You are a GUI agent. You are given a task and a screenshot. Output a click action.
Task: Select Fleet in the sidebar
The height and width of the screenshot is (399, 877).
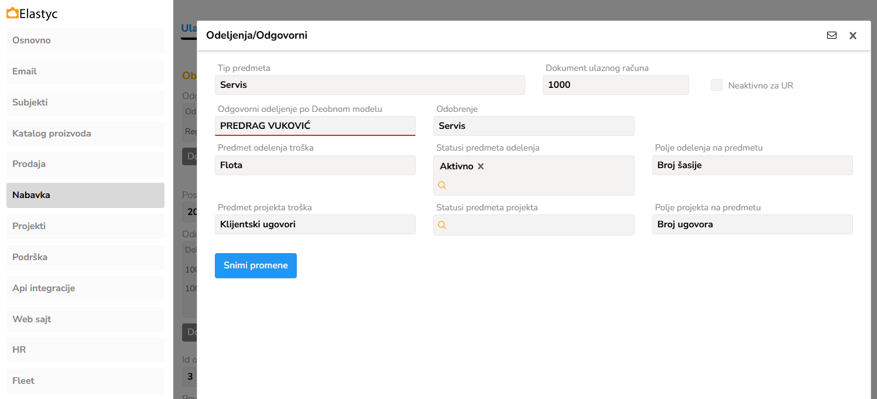click(85, 381)
